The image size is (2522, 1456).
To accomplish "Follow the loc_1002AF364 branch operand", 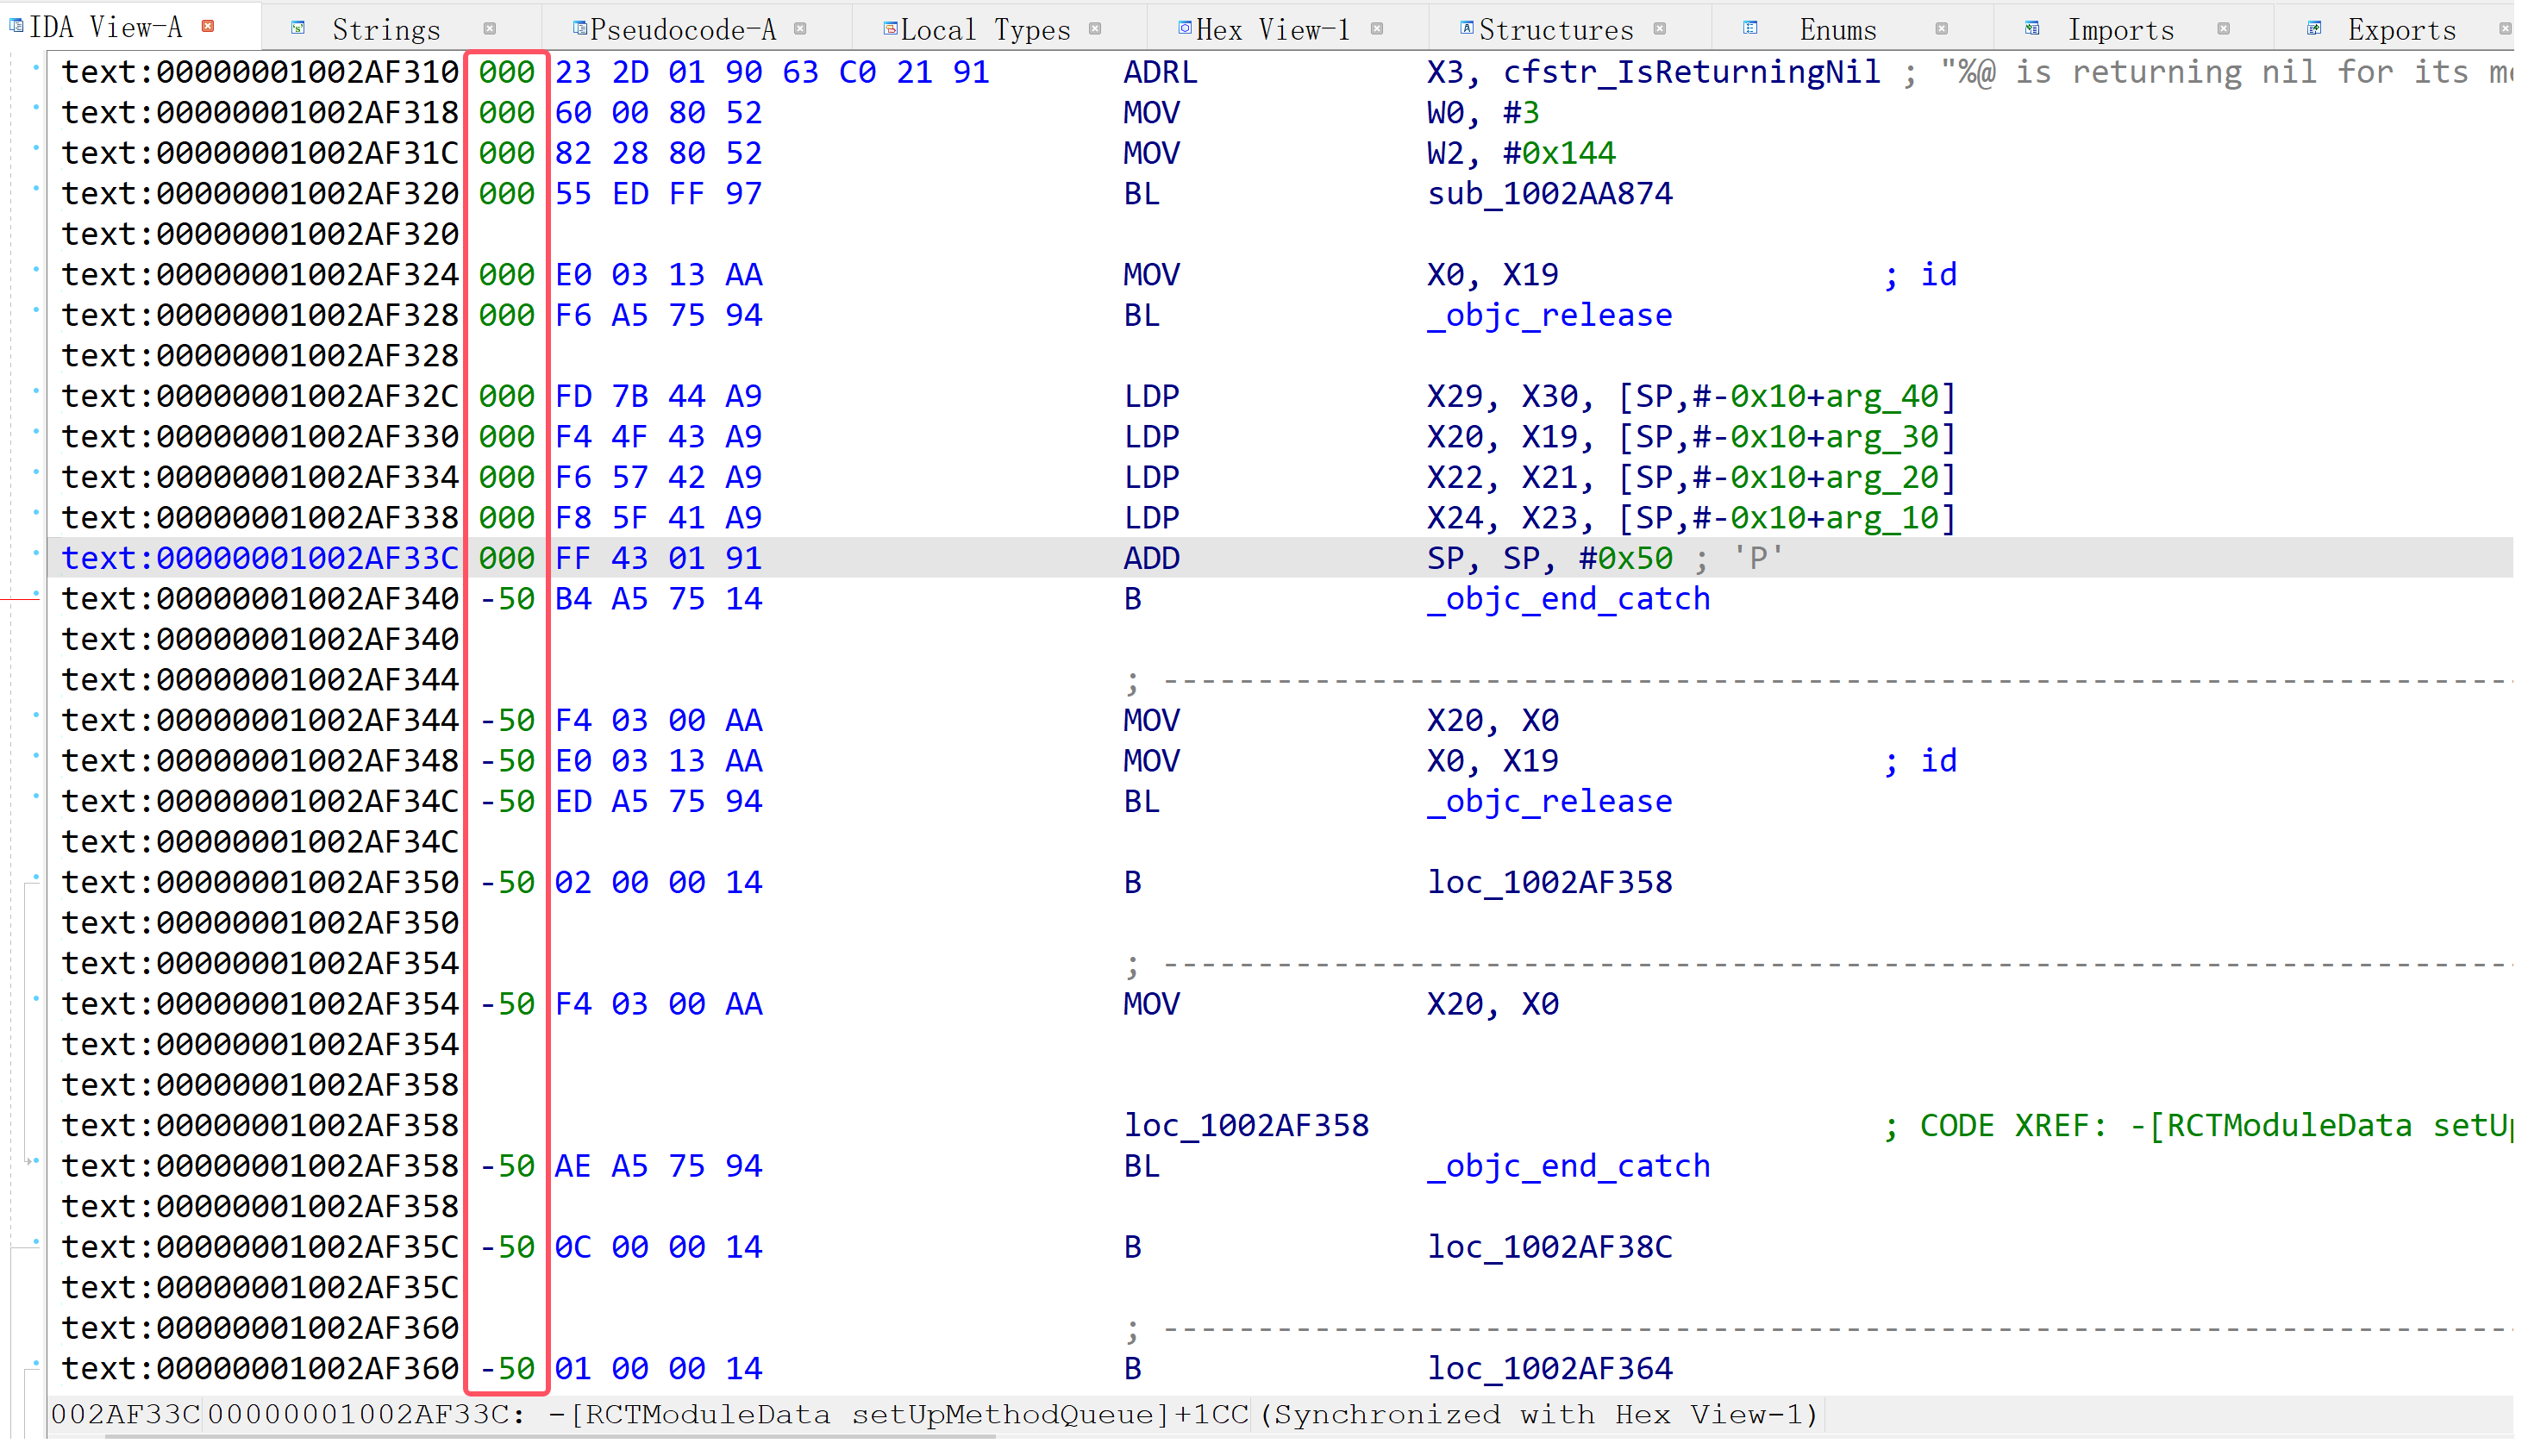I will [x=1549, y=1369].
